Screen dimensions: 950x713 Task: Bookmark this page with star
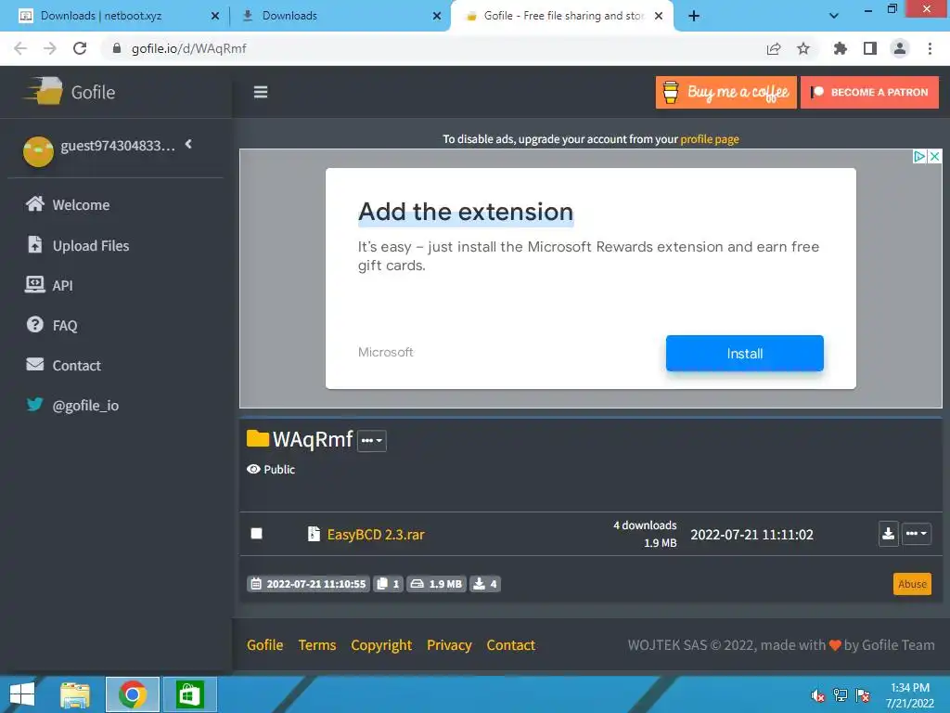(x=803, y=48)
